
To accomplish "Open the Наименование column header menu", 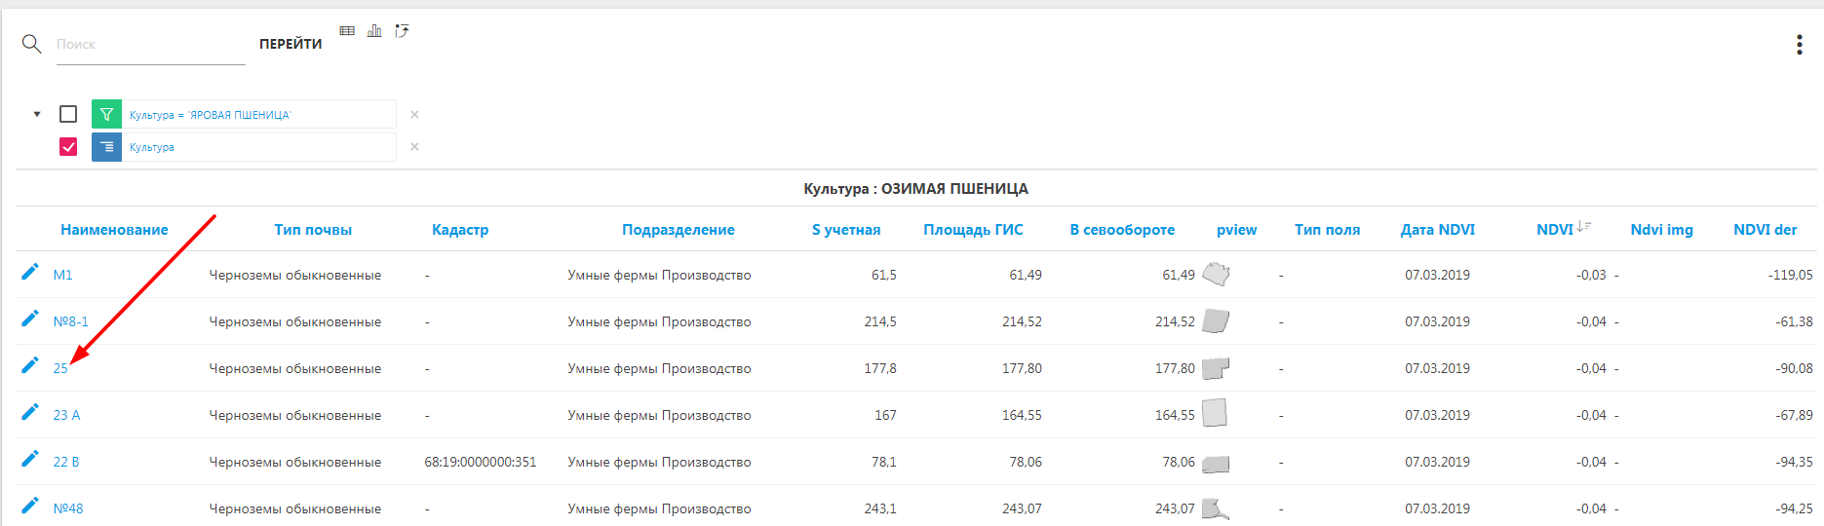I will (x=114, y=230).
